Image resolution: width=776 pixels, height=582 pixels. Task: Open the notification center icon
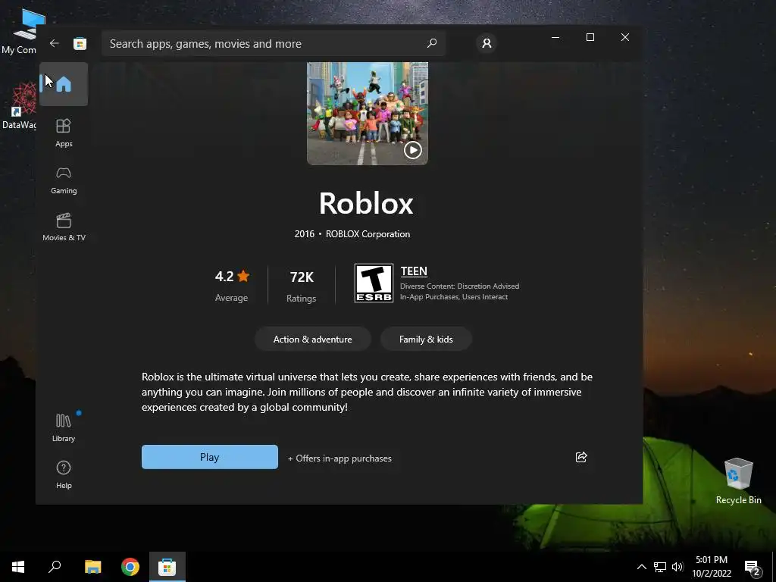coord(753,568)
